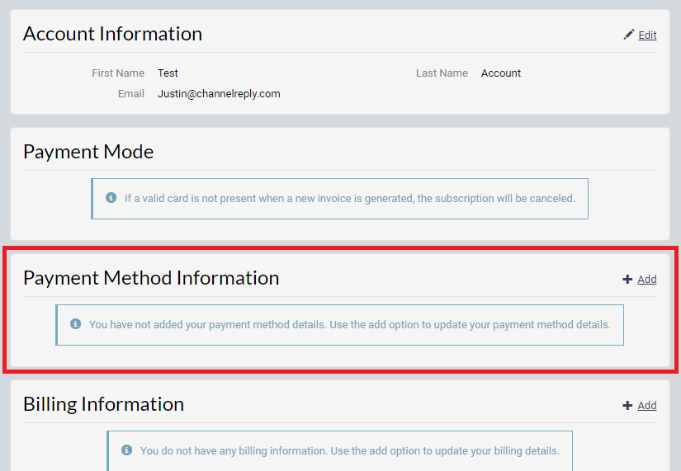Screen dimensions: 681x471
Task: Click the Payment Method Information heading
Action: 151,278
